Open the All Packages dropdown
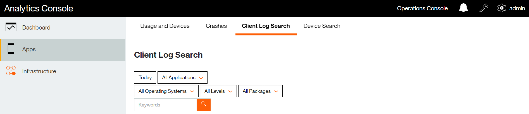This screenshot has width=529, height=114. pos(260,91)
